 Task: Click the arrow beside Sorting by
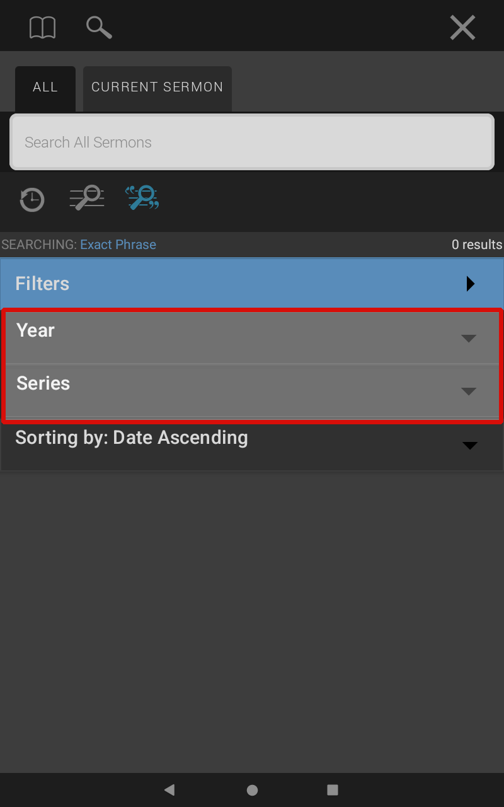(x=470, y=446)
